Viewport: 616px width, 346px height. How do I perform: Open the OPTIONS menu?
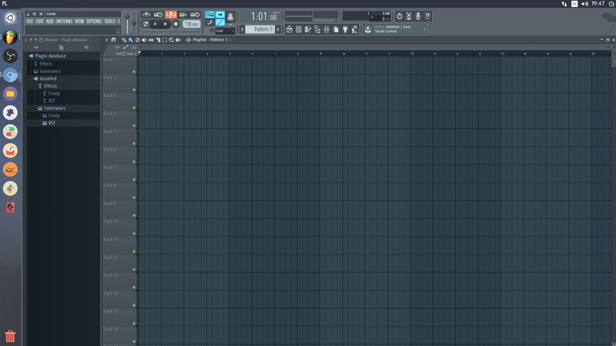point(94,21)
